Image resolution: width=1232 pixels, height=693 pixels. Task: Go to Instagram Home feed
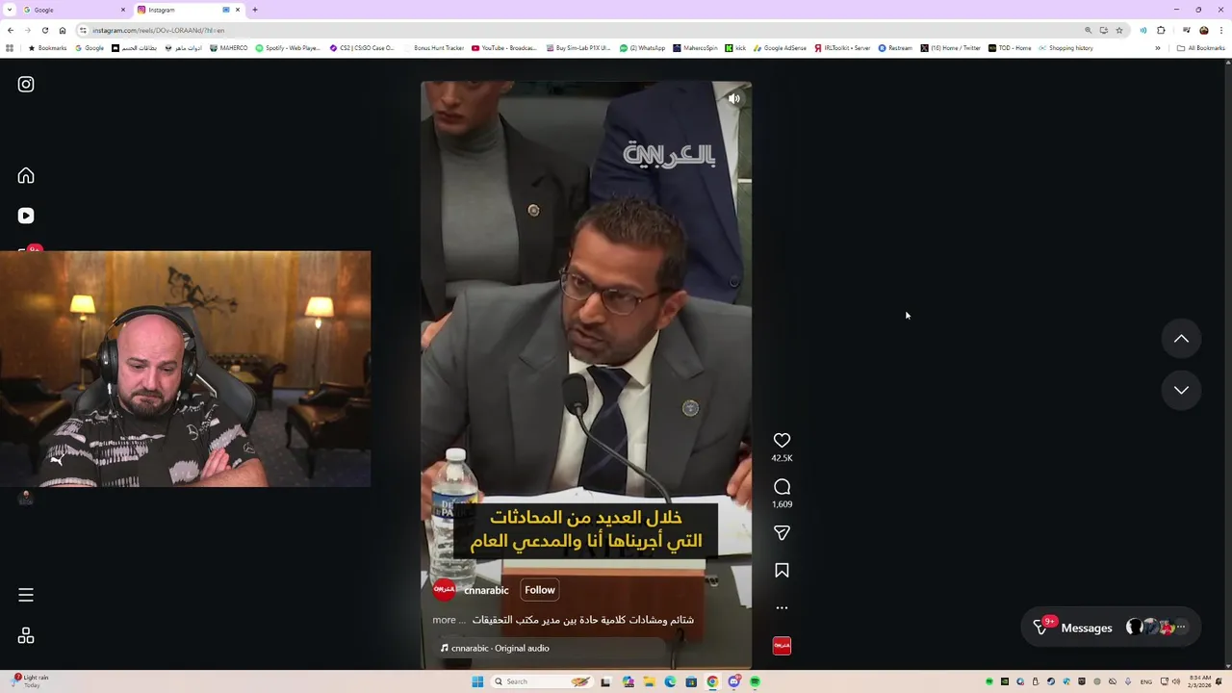[26, 175]
